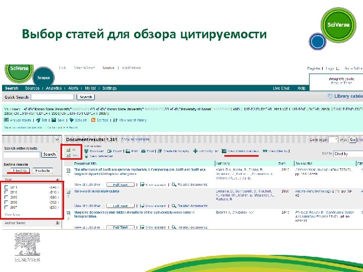
Task: Click the Set feed RSS icon
Action: 93,120
